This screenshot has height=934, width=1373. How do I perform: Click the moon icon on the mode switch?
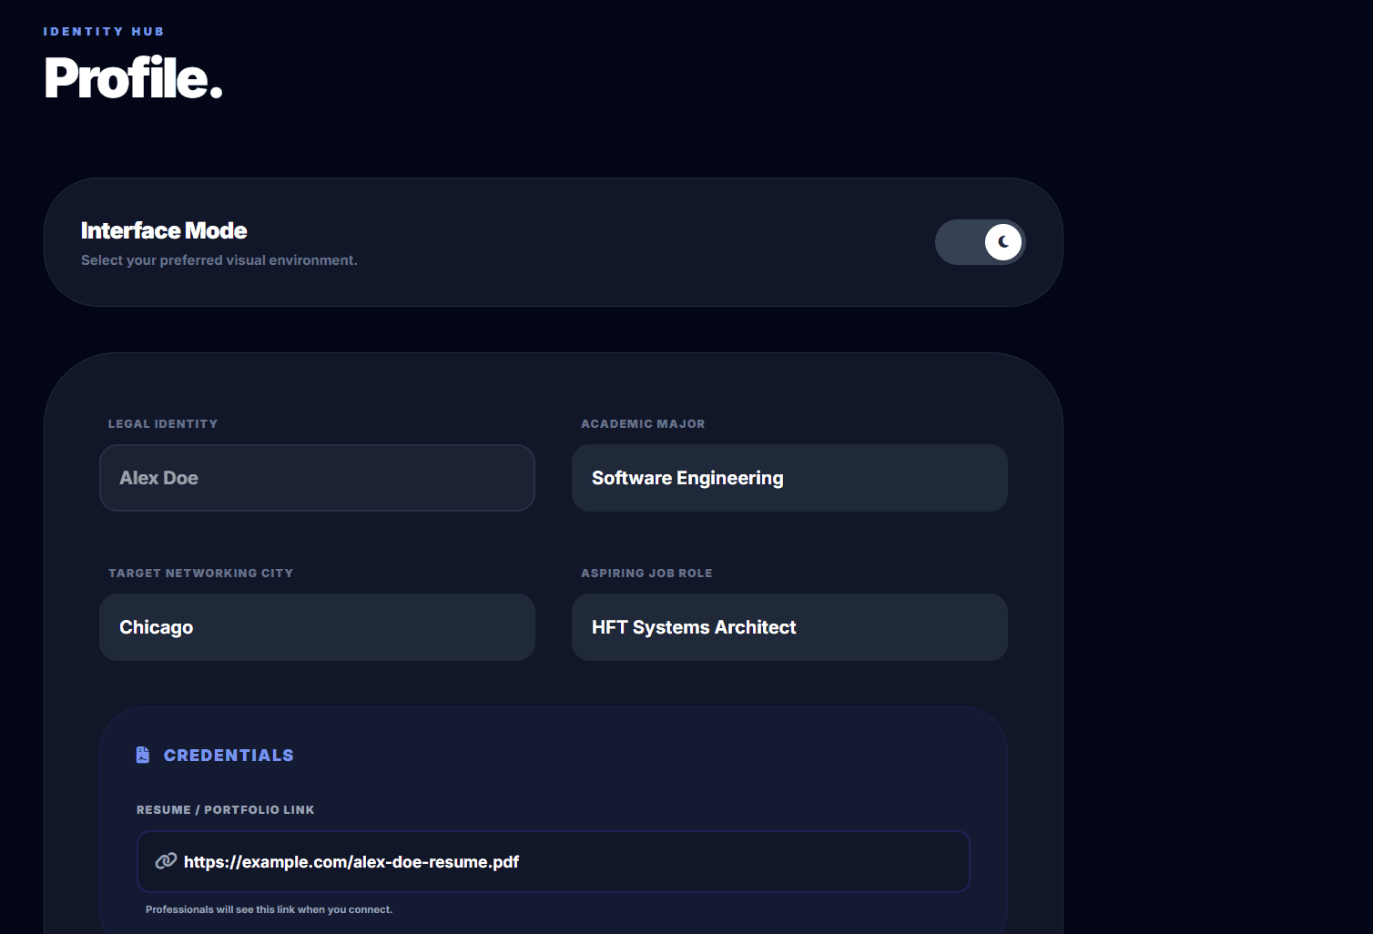[1002, 242]
